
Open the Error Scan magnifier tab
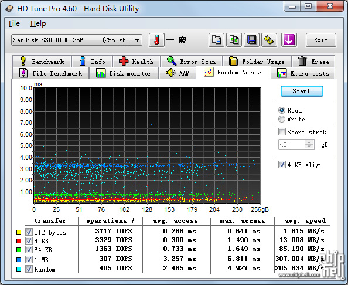click(192, 62)
